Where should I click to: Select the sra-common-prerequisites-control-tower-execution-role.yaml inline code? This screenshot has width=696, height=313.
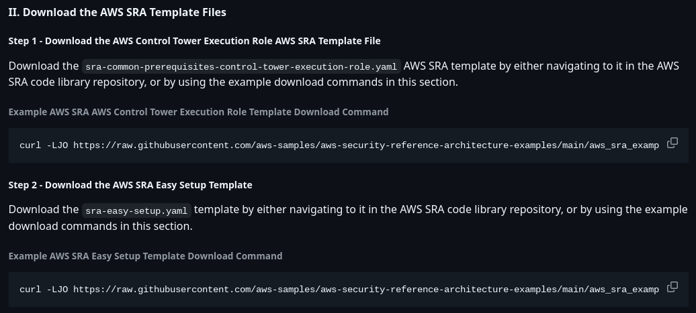[241, 67]
